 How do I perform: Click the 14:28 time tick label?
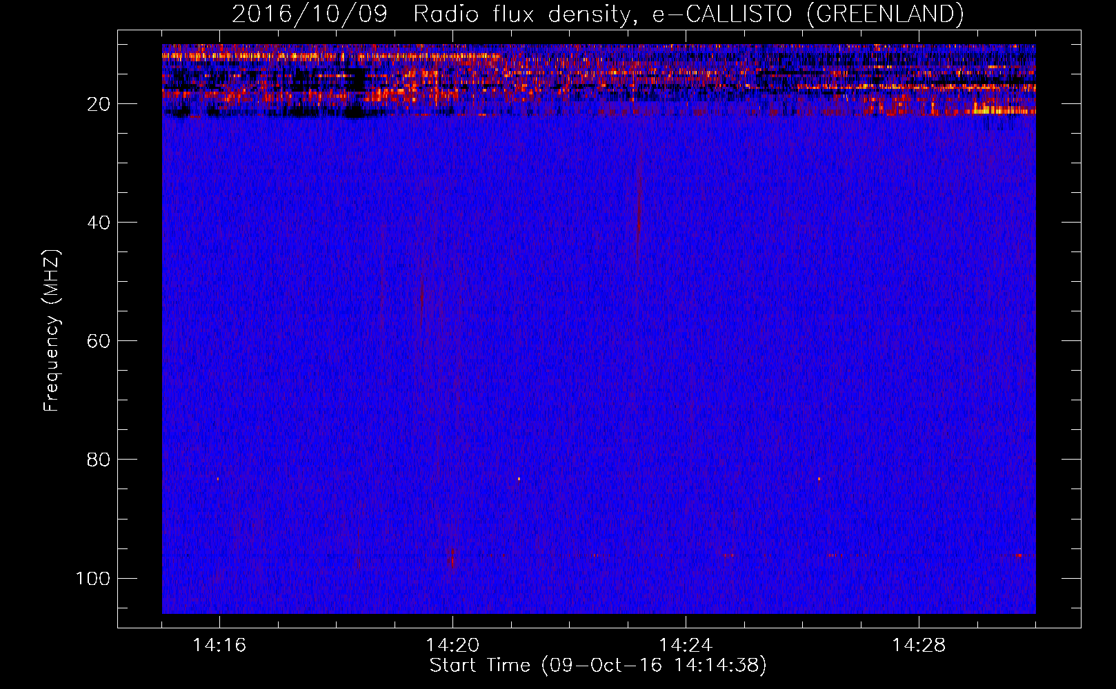[x=919, y=646]
